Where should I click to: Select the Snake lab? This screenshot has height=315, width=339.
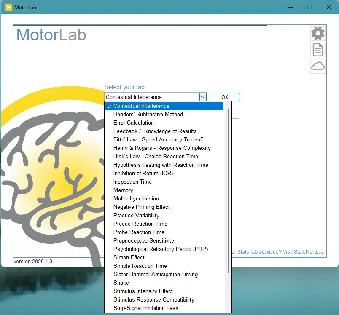[164, 283]
